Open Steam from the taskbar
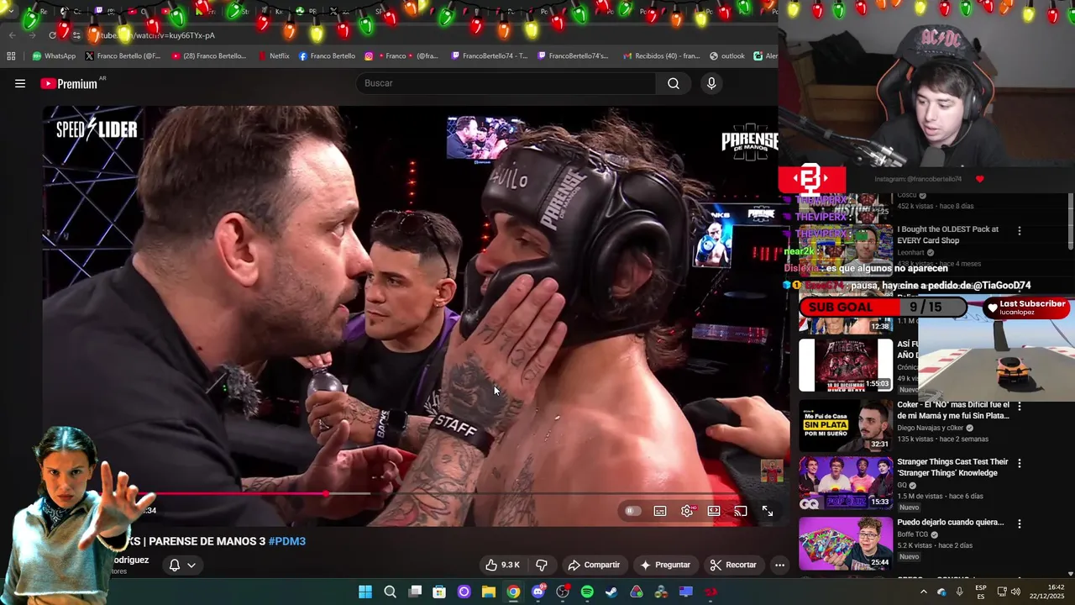 (x=611, y=592)
